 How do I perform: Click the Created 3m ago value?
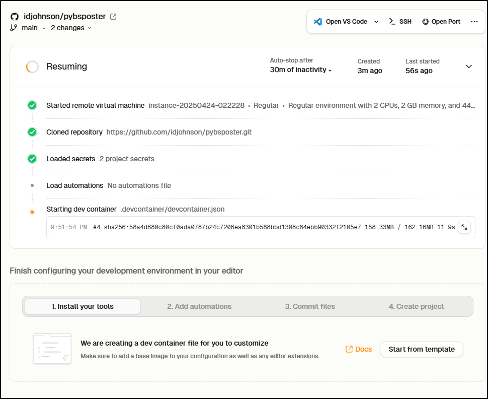click(370, 71)
